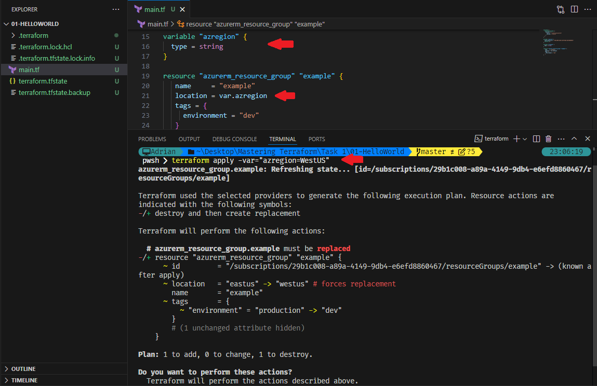Open editor more actions ellipsis
The image size is (597, 386).
(588, 9)
